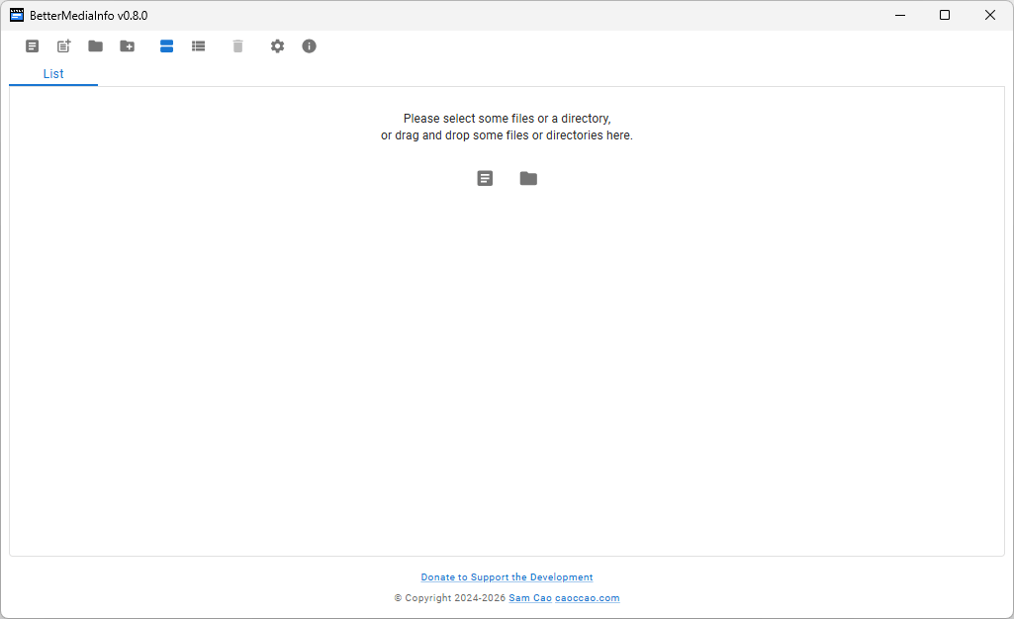Open the settings gear icon
1014x619 pixels.
(278, 46)
